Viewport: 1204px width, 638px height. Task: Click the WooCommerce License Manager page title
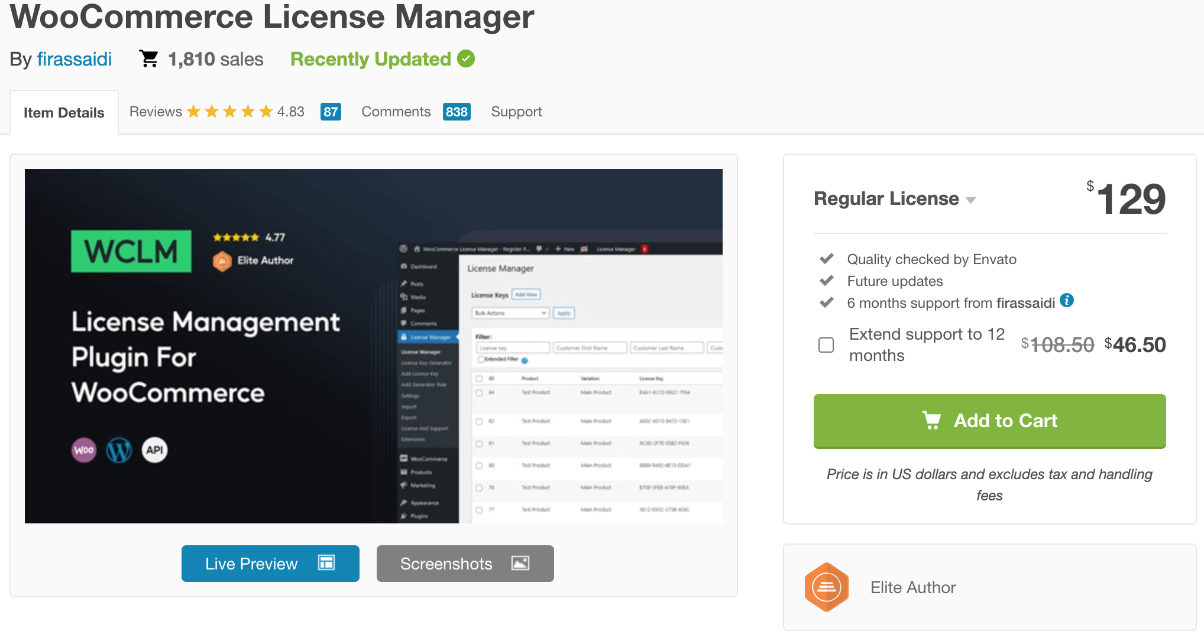click(272, 17)
